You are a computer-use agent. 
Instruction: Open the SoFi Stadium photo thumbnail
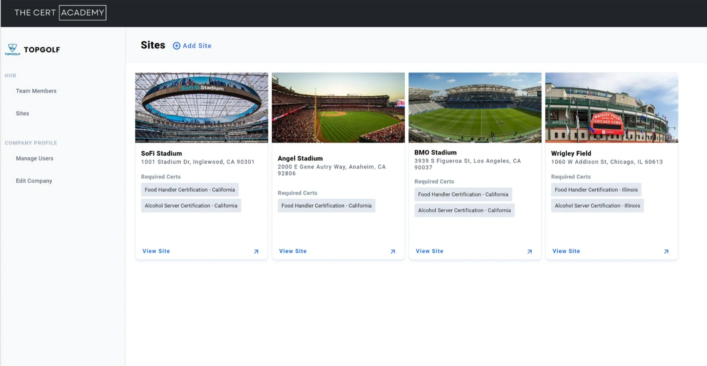pos(202,108)
